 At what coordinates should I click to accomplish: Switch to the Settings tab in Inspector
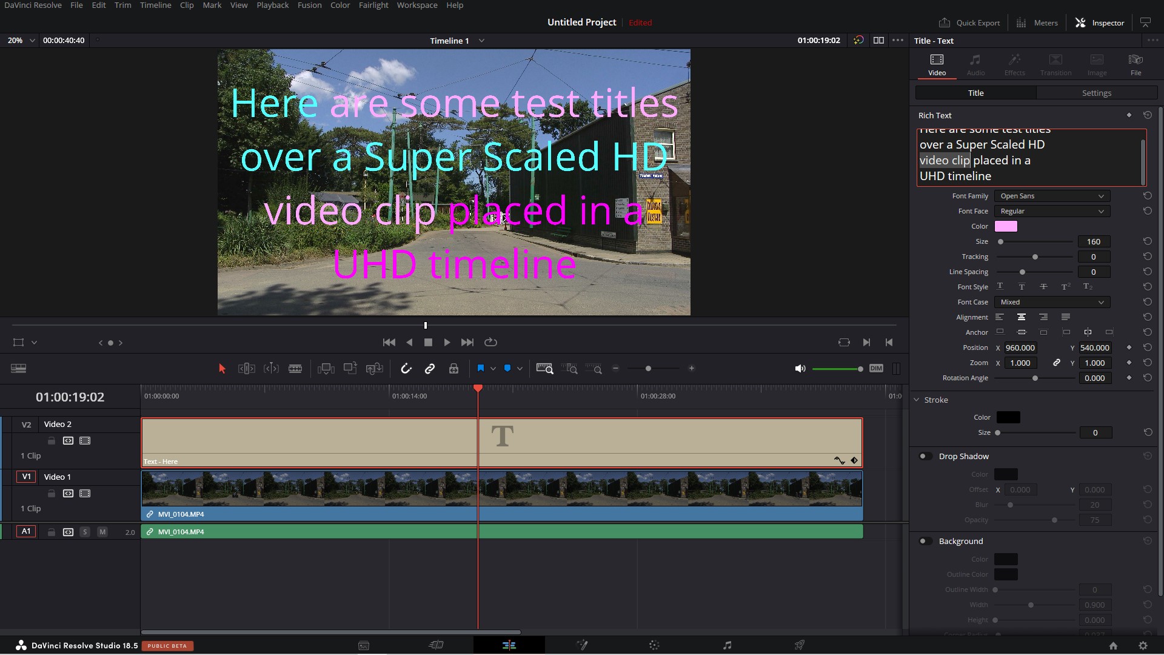coord(1096,93)
